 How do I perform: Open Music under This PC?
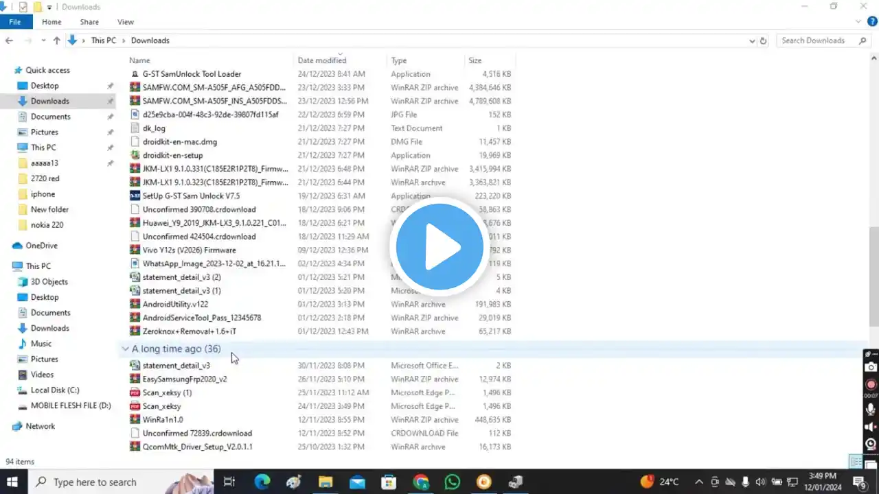pos(41,344)
